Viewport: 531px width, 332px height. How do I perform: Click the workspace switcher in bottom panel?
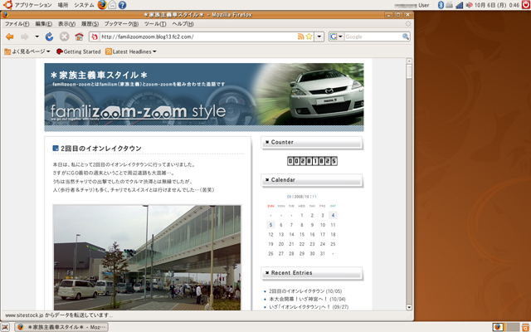[x=506, y=327]
